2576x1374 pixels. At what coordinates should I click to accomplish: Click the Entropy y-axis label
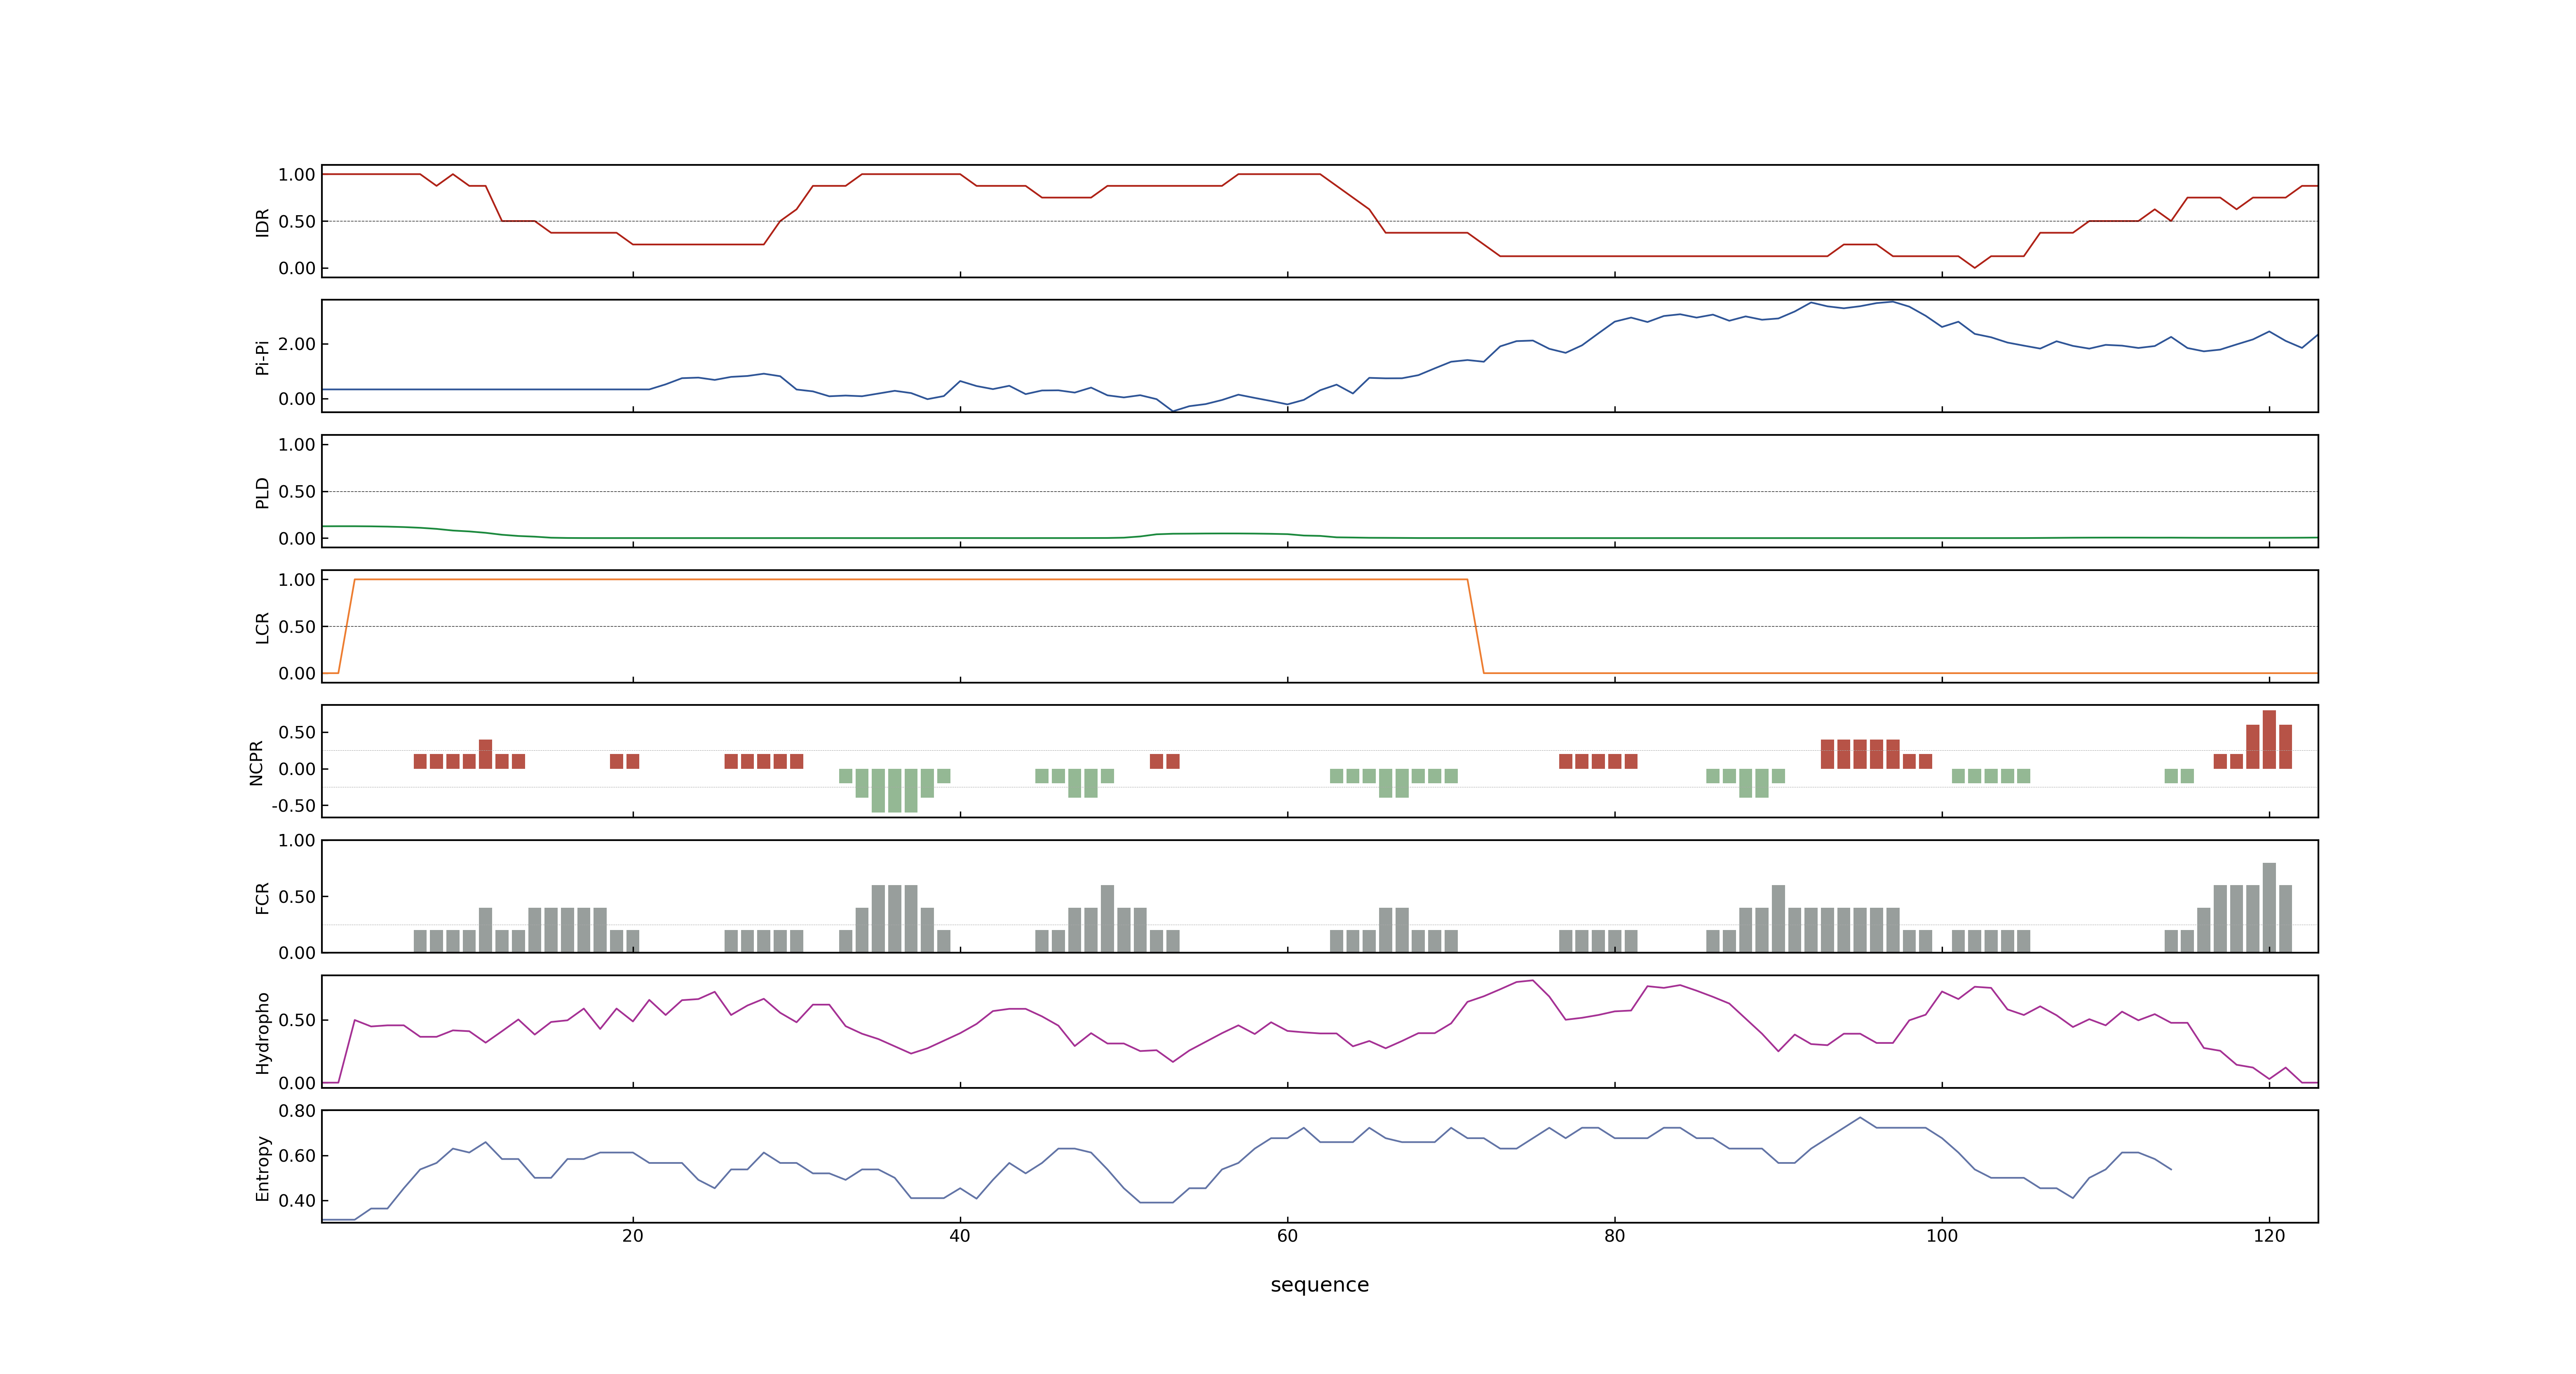(262, 1167)
